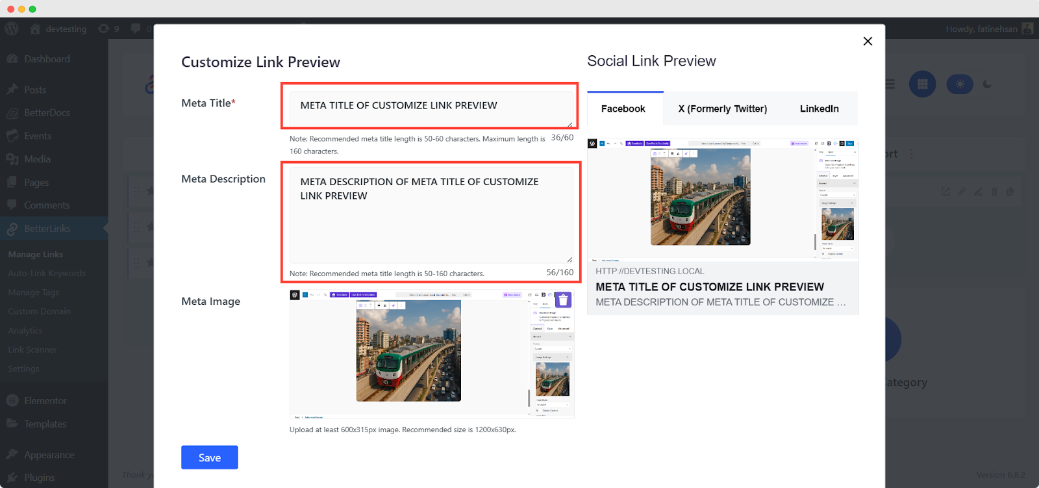Click the macOS green zoom window button
The height and width of the screenshot is (488, 1039).
click(32, 9)
